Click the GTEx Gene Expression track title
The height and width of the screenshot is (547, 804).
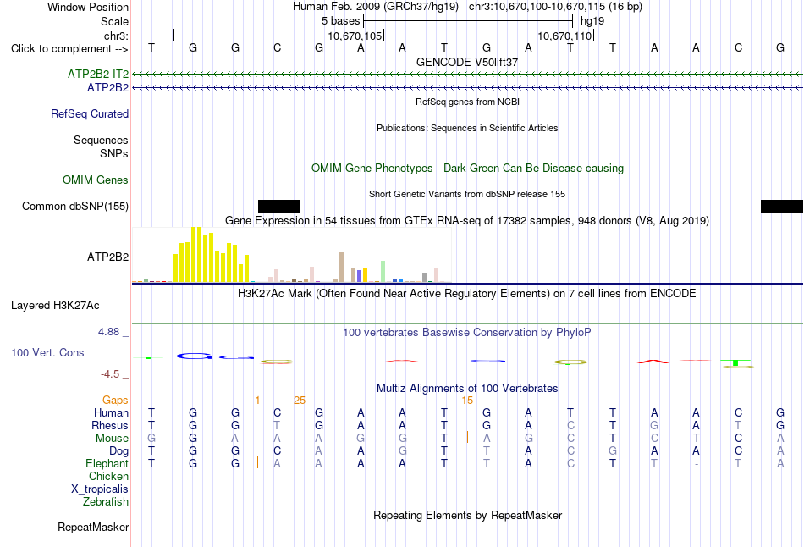(467, 221)
